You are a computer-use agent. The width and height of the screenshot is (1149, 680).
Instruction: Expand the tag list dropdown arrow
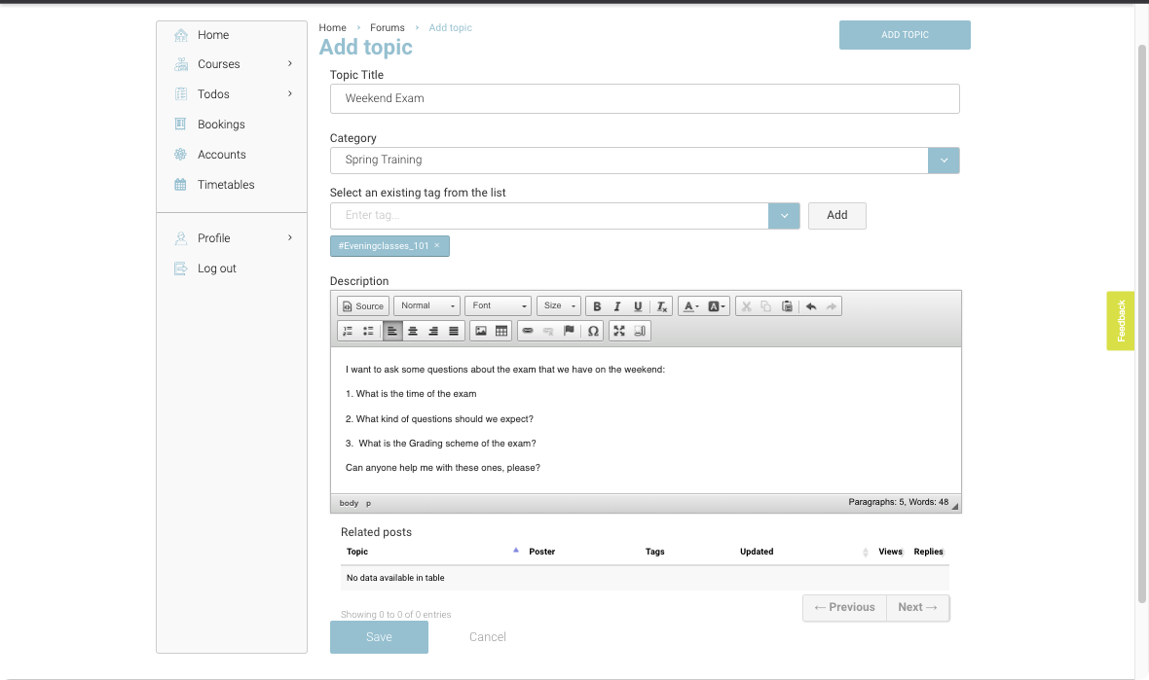(784, 216)
